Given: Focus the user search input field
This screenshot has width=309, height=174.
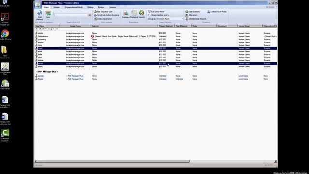Looking at the screenshot, I should 71,15.
